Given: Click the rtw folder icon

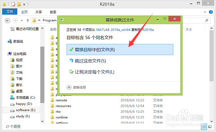Looking at the screenshot, I should [52, 111].
